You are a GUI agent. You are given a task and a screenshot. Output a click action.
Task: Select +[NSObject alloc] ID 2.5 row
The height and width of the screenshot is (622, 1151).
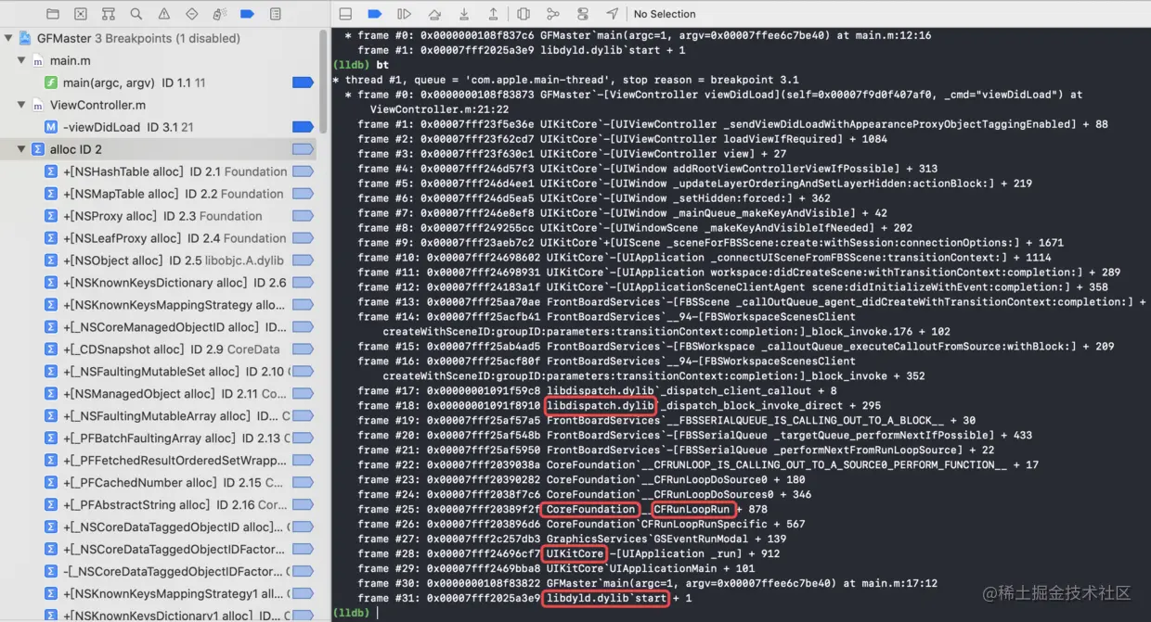(x=159, y=260)
